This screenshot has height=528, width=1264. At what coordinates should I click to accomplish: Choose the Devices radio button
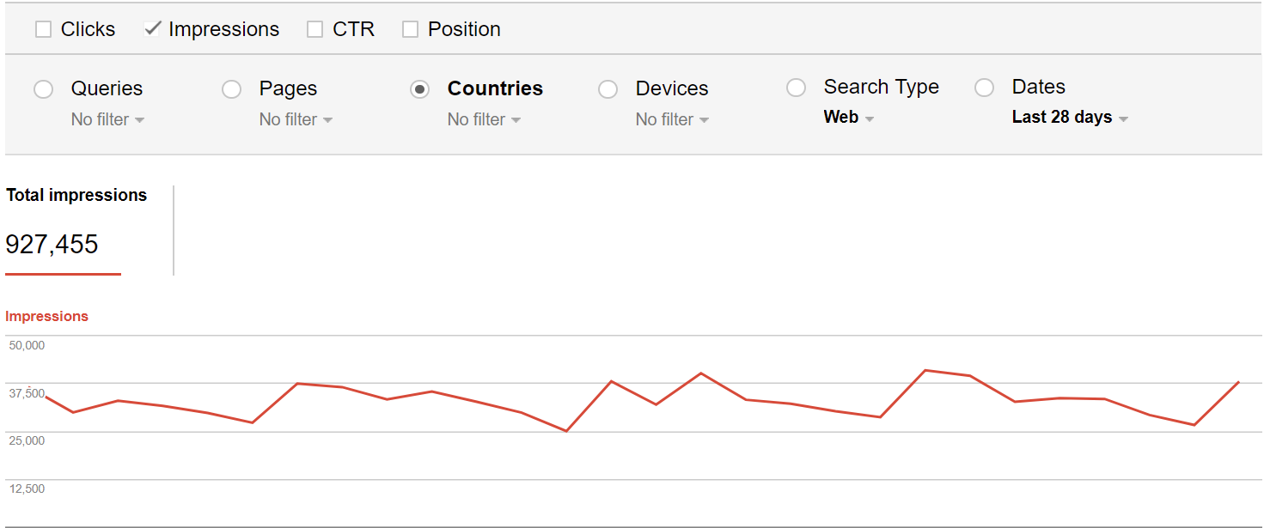[x=608, y=89]
